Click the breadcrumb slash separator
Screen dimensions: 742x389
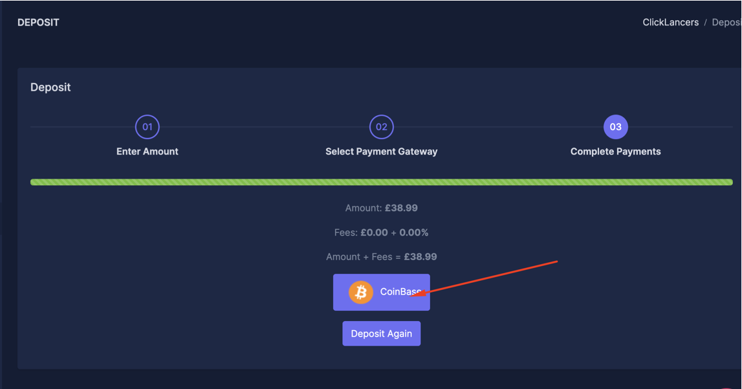[x=705, y=22]
